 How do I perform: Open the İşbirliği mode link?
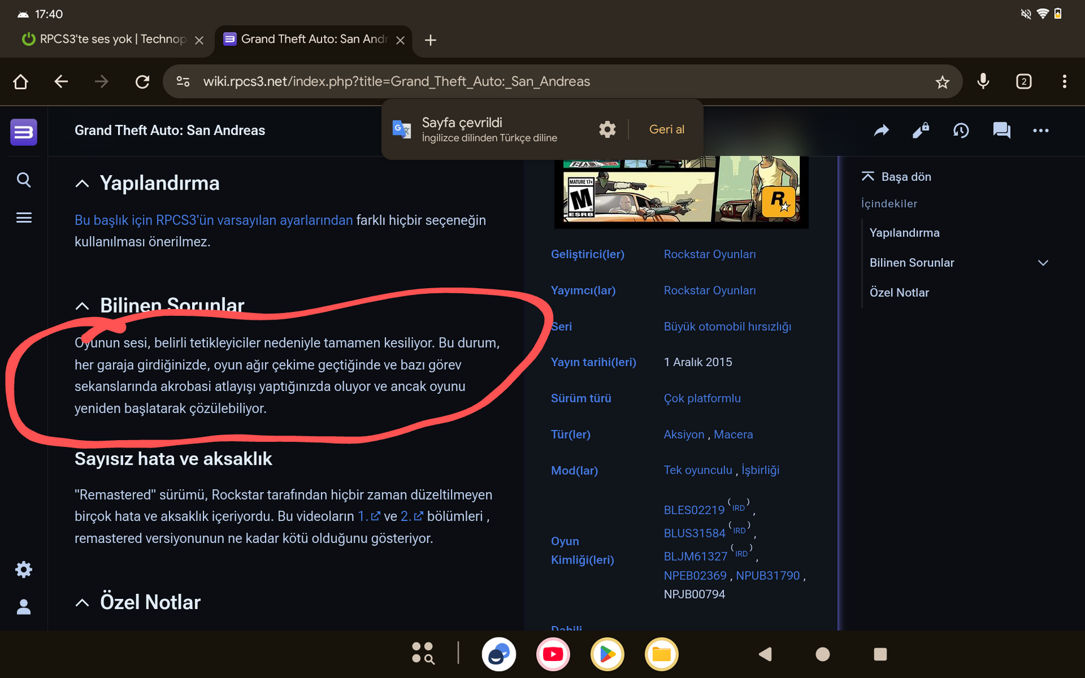point(760,470)
